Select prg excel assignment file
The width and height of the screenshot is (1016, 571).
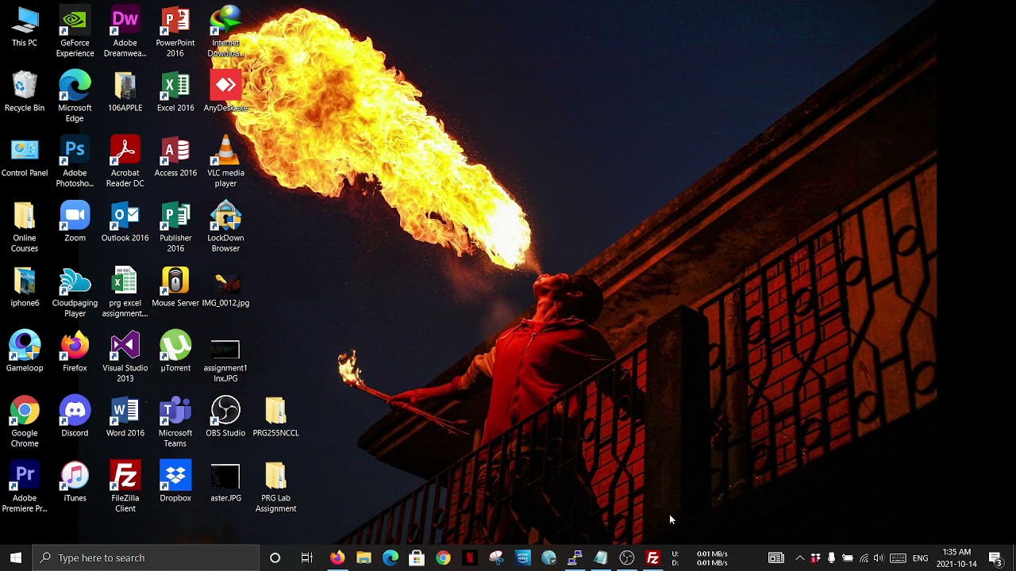click(125, 293)
